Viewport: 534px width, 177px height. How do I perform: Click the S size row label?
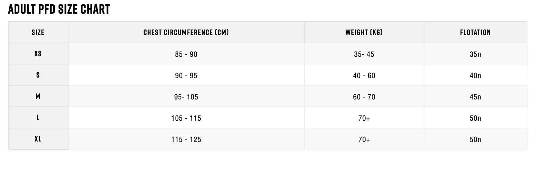point(38,75)
